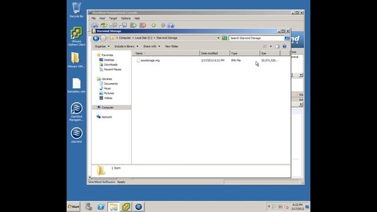
Task: Open the view options dropdown arrow
Action: (x=271, y=46)
